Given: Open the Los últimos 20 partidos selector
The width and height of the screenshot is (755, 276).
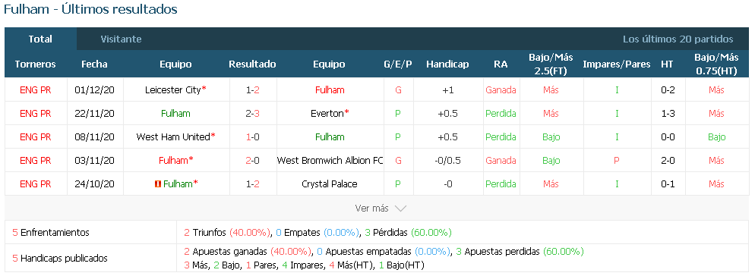Looking at the screenshot, I should [x=678, y=39].
